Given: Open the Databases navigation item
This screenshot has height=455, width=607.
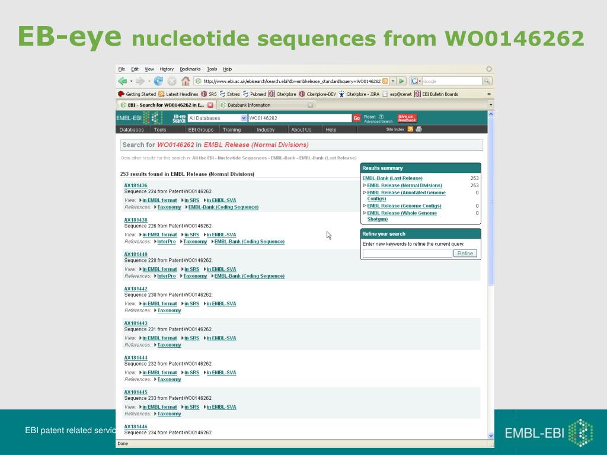Looking at the screenshot, I should (x=132, y=130).
